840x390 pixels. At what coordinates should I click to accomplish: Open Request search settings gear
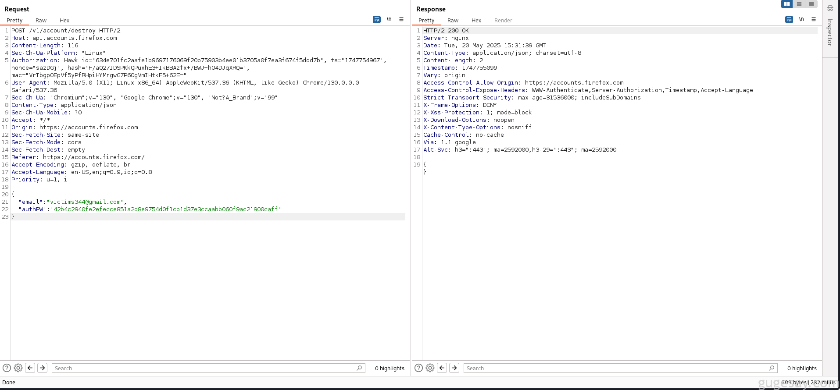point(18,368)
